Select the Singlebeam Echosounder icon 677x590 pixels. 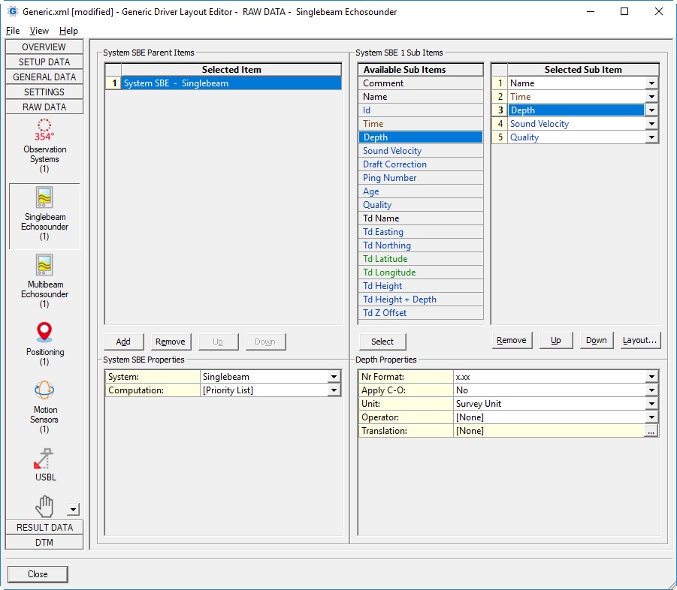(x=44, y=197)
